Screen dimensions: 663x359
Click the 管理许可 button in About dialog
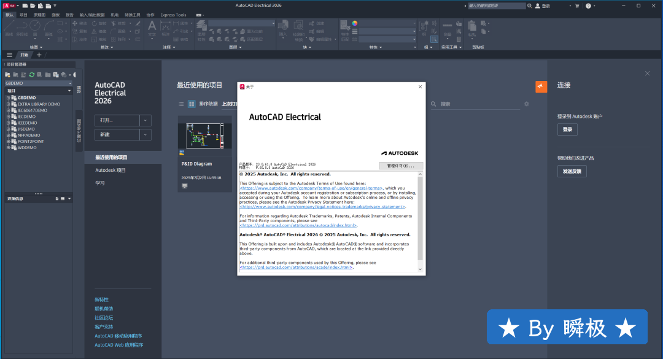401,166
